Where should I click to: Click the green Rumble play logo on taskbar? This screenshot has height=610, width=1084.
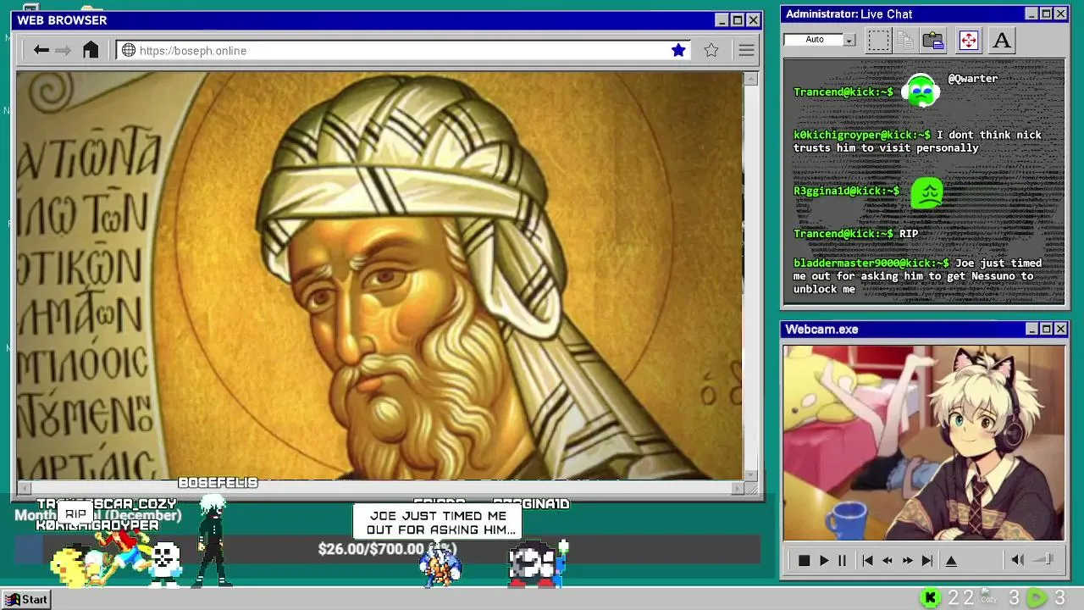pyautogui.click(x=1037, y=598)
